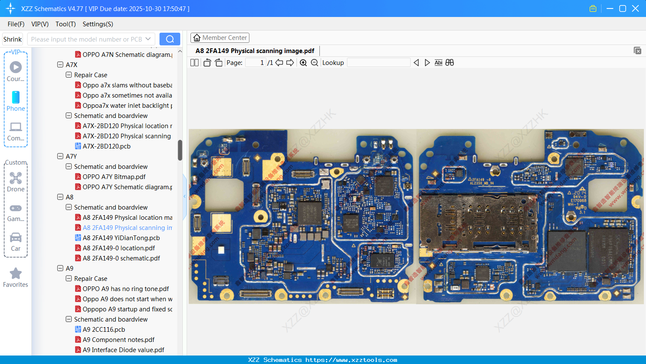Collapse Schematic and boardview under A8
The height and width of the screenshot is (364, 646).
[69, 207]
